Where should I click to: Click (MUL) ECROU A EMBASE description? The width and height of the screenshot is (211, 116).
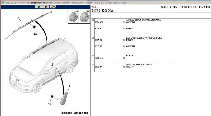pyautogui.click(x=139, y=64)
